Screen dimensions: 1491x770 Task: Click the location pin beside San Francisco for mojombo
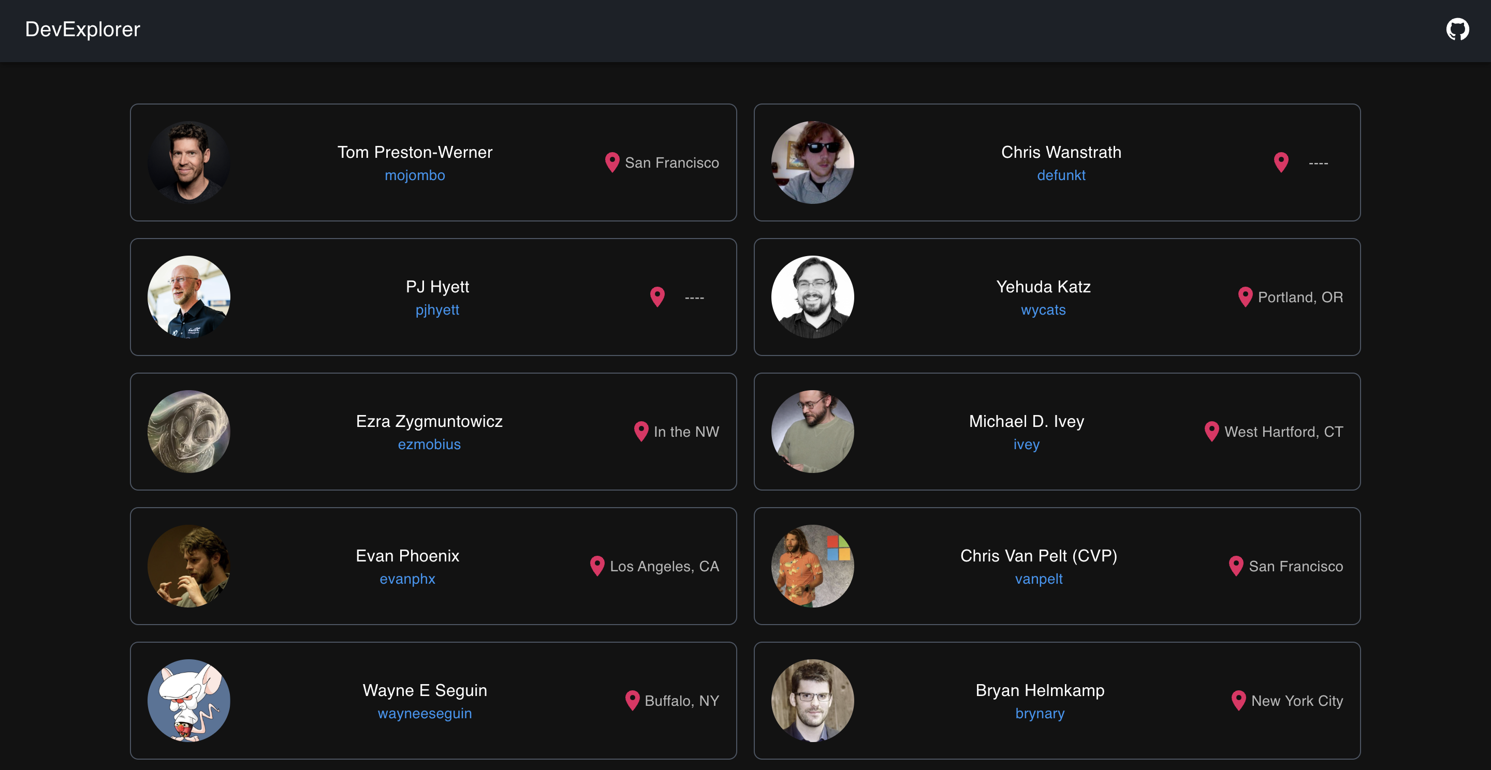(612, 162)
